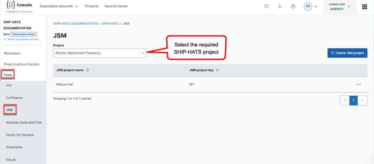Collapse the Tools sidebar section

8,75
